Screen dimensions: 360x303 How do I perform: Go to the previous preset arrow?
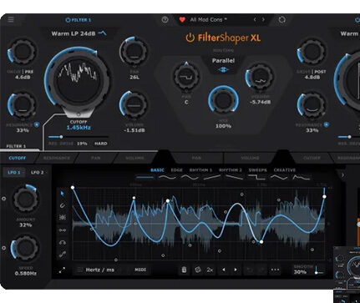(x=255, y=20)
